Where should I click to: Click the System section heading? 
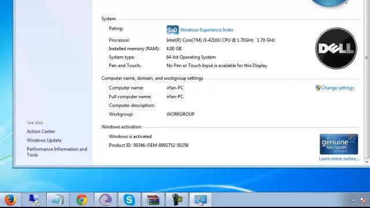[x=109, y=19]
